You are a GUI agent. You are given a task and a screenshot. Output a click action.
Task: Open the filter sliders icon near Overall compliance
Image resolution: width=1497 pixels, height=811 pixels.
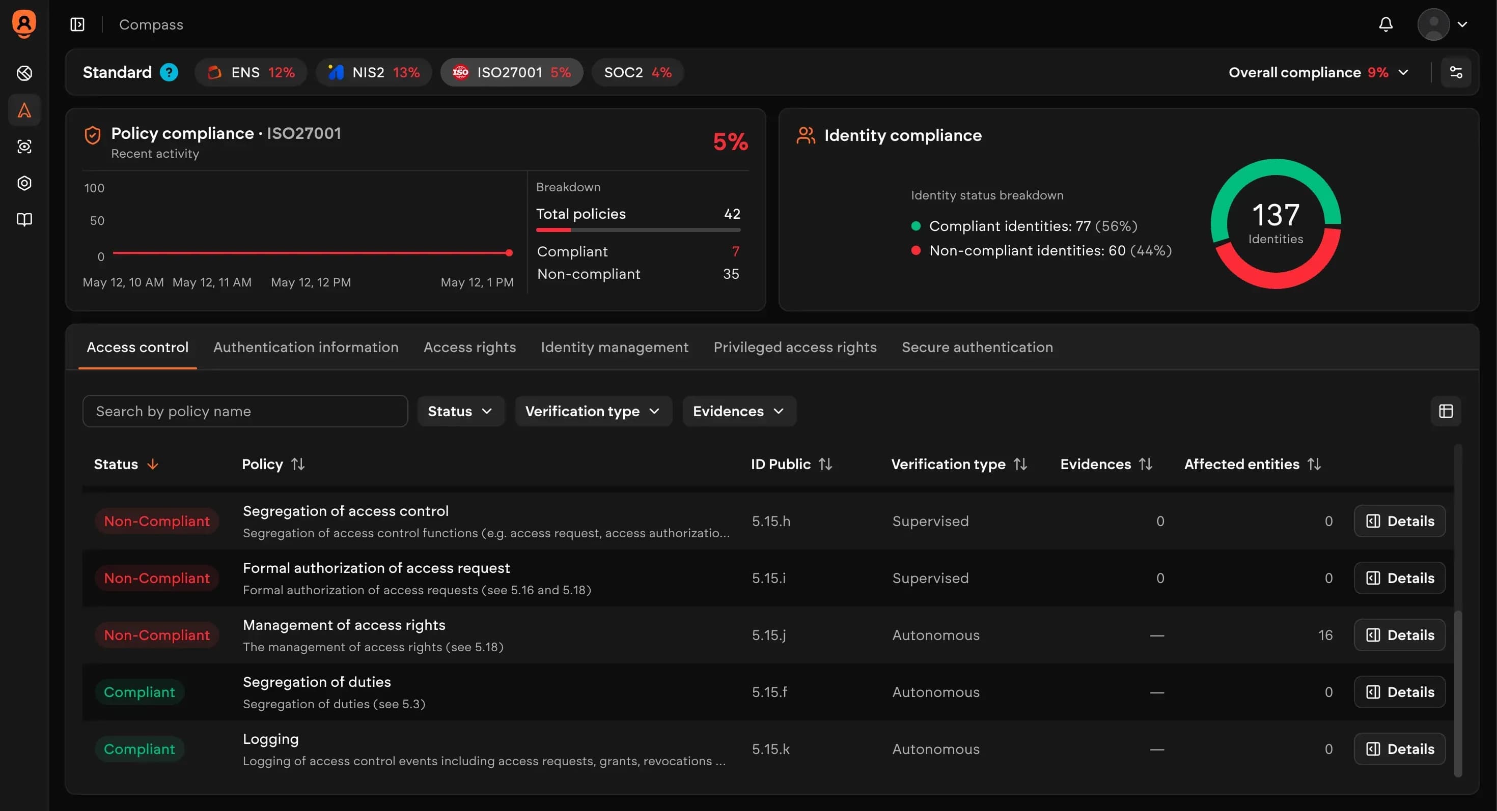click(x=1456, y=72)
